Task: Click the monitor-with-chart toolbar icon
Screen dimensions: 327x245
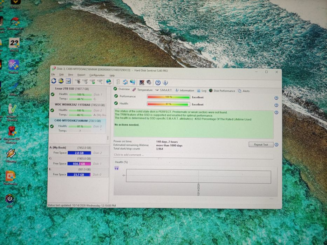Action: coord(142,82)
